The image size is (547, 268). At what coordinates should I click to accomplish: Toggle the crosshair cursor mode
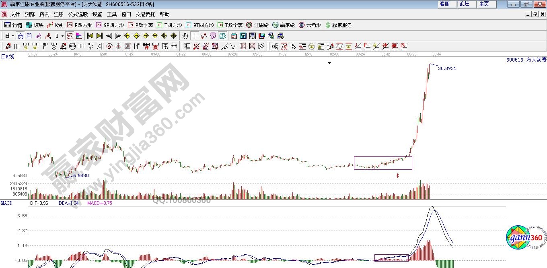click(x=195, y=36)
